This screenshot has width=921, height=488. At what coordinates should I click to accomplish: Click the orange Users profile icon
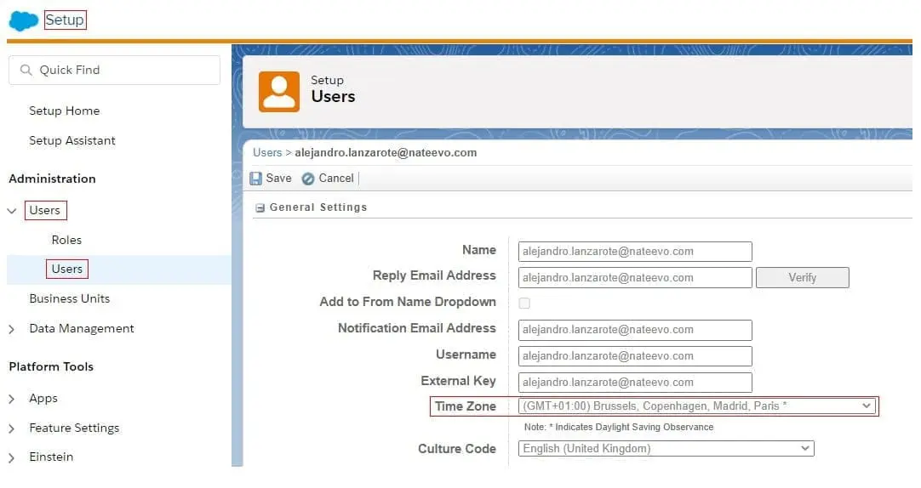pos(279,91)
